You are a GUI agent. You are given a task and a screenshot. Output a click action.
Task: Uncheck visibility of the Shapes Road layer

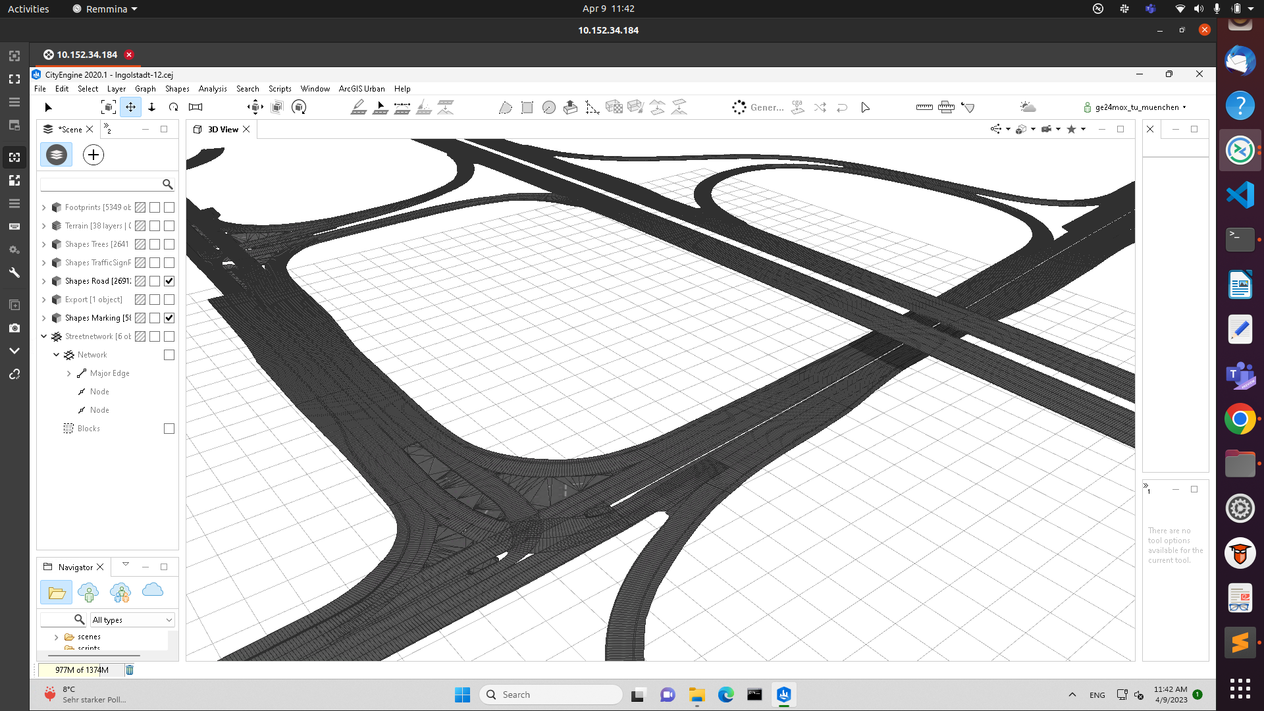point(169,281)
